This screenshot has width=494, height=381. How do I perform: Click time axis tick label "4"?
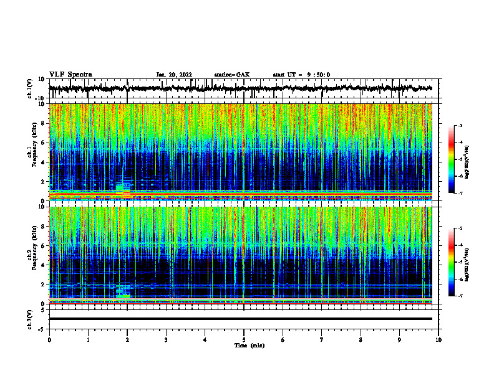click(205, 340)
